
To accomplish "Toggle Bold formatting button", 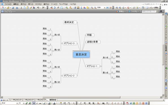I will tap(34, 103).
